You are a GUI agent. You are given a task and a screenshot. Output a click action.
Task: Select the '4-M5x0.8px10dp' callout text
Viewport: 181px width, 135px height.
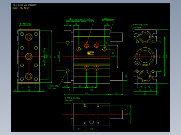point(72,98)
